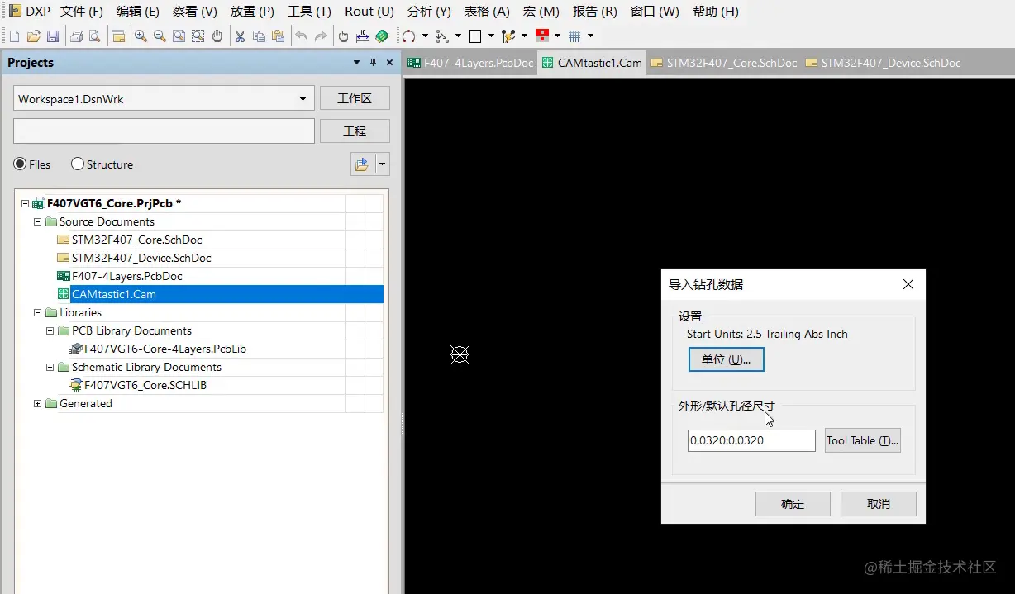Click the green PCB board icon
Viewport: 1015px width, 594px height.
pos(382,36)
